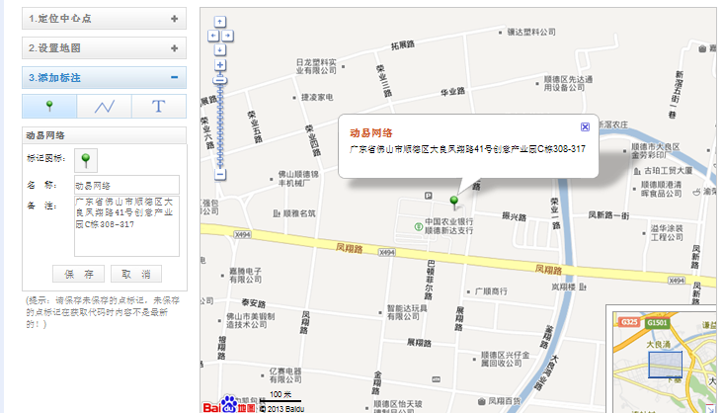723x413 pixels.
Task: Click the overview minimap viewport rectangle
Action: [x=666, y=365]
